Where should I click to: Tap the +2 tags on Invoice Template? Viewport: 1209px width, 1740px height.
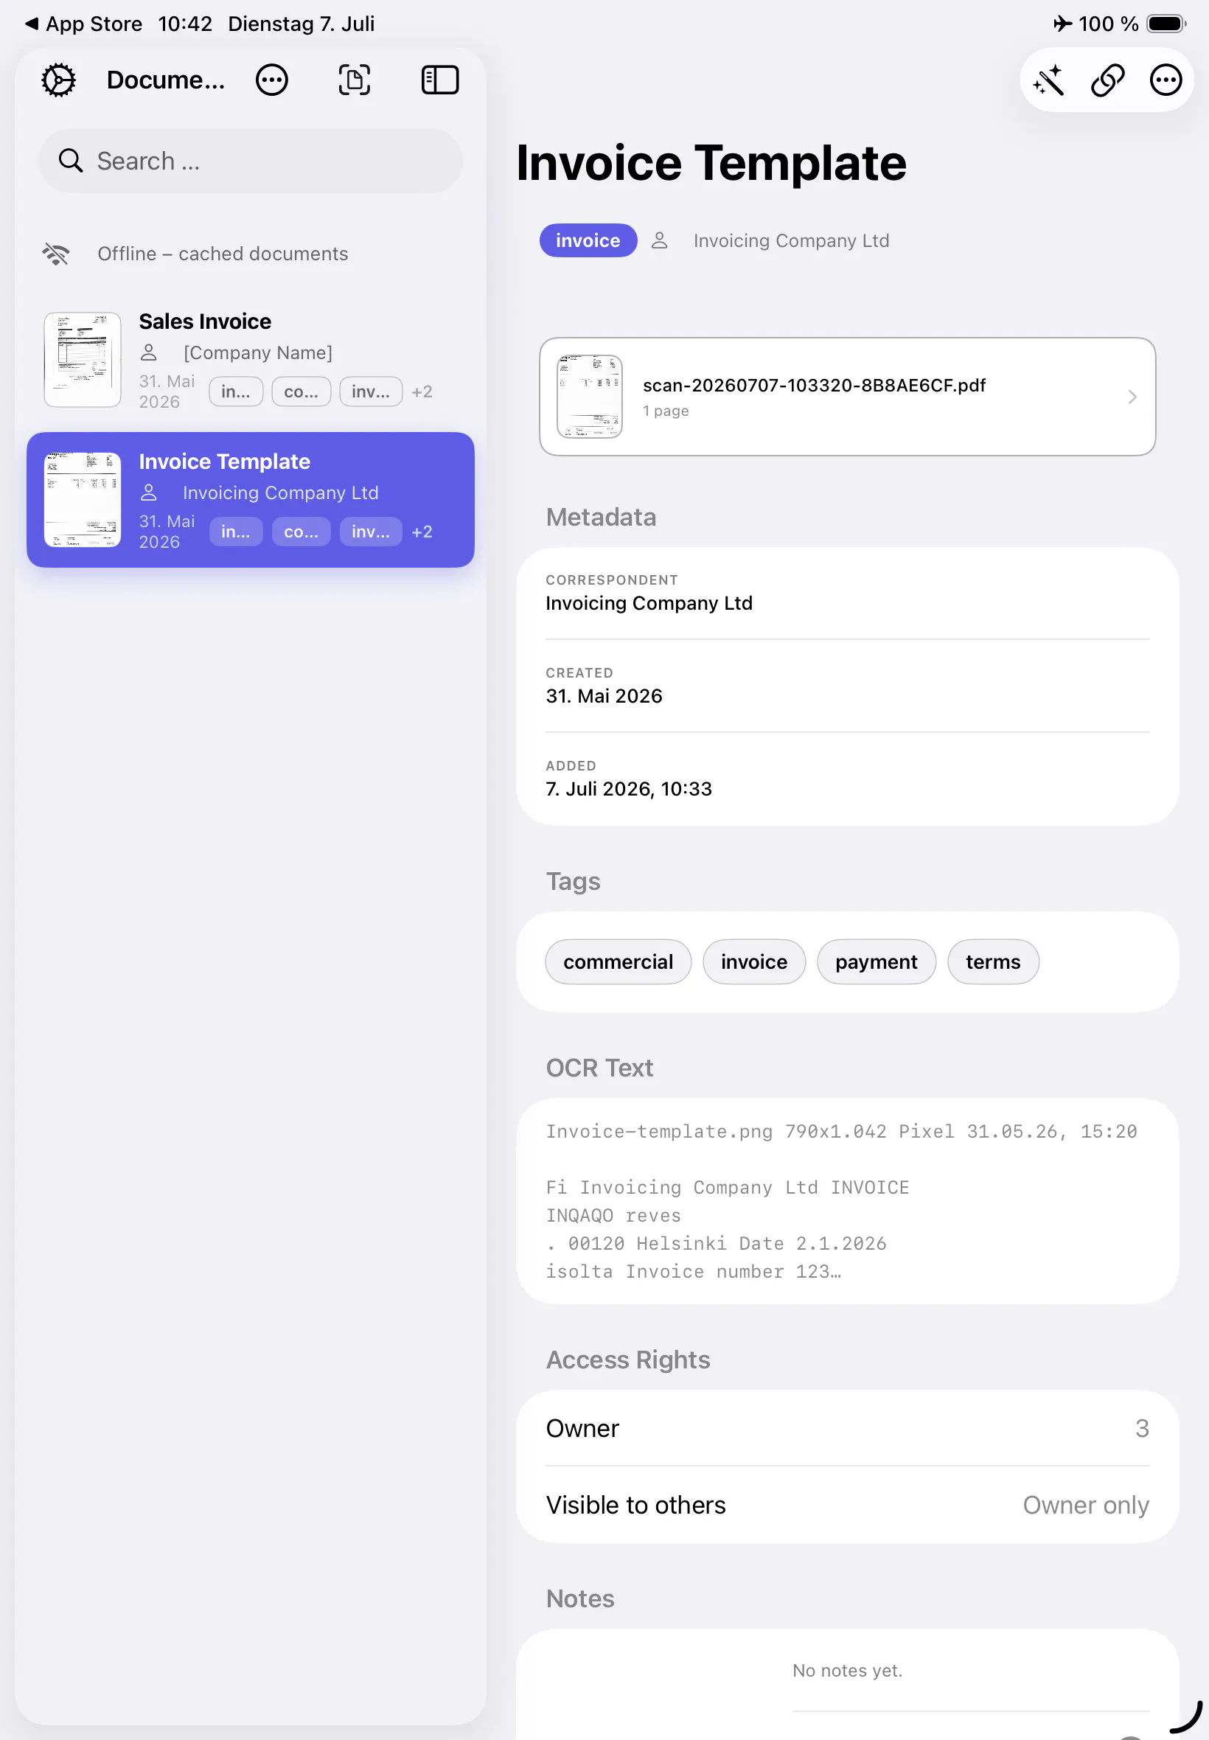click(422, 532)
